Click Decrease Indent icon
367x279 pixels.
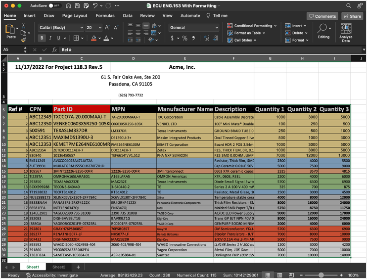131,40
